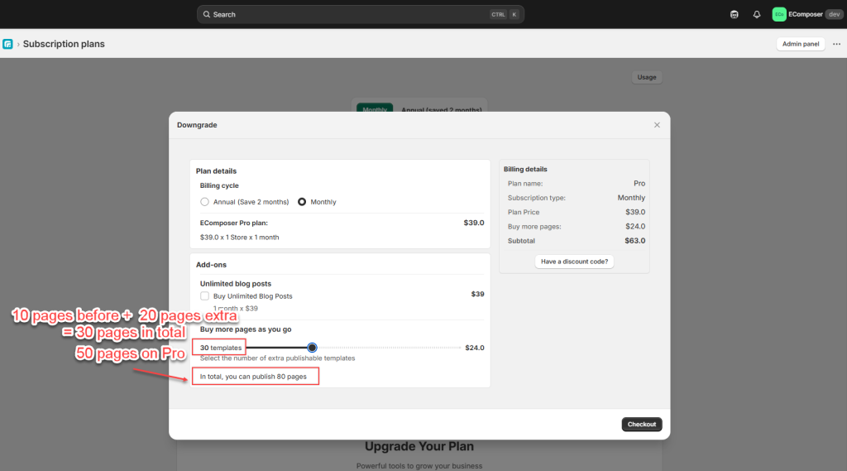Viewport: 847px width, 471px height.
Task: Click the extra pages slider handle
Action: pyautogui.click(x=312, y=348)
